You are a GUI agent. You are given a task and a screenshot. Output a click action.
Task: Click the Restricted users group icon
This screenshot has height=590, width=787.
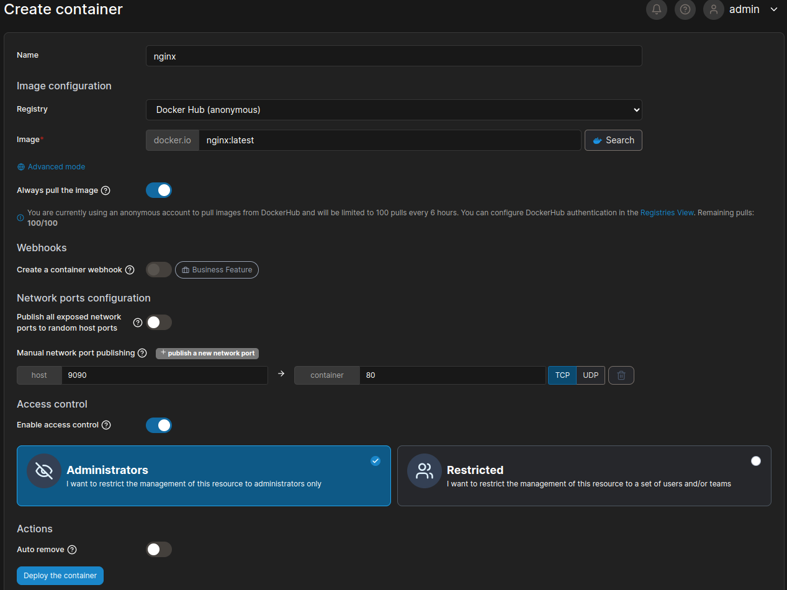(425, 471)
